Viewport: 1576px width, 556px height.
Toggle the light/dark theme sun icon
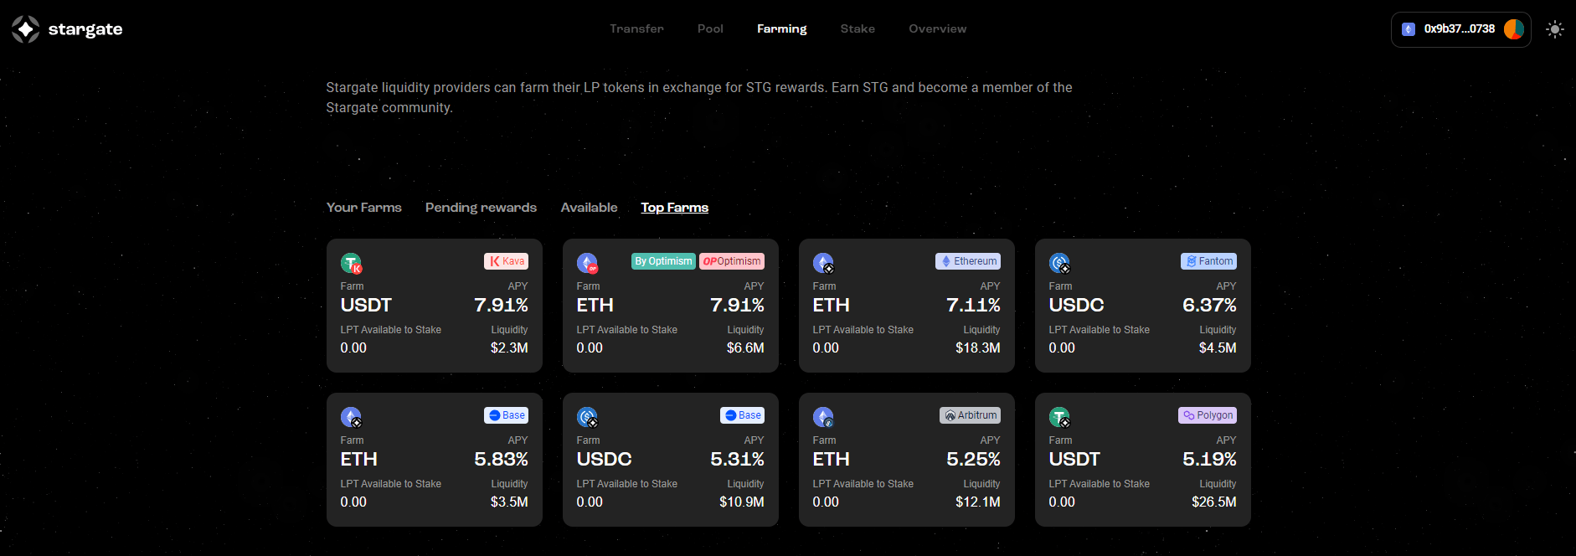(x=1555, y=29)
